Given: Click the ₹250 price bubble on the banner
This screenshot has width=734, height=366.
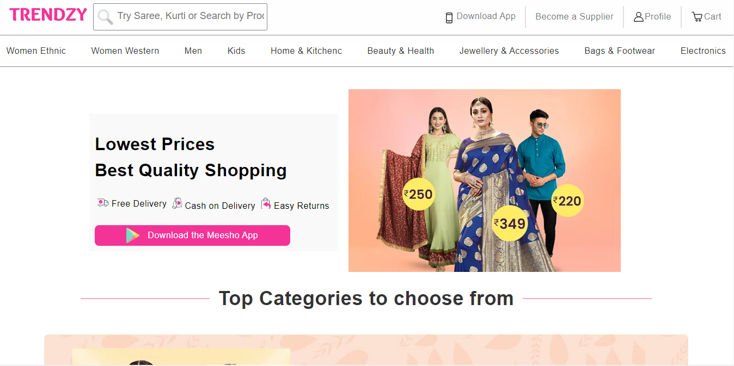Looking at the screenshot, I should [419, 194].
